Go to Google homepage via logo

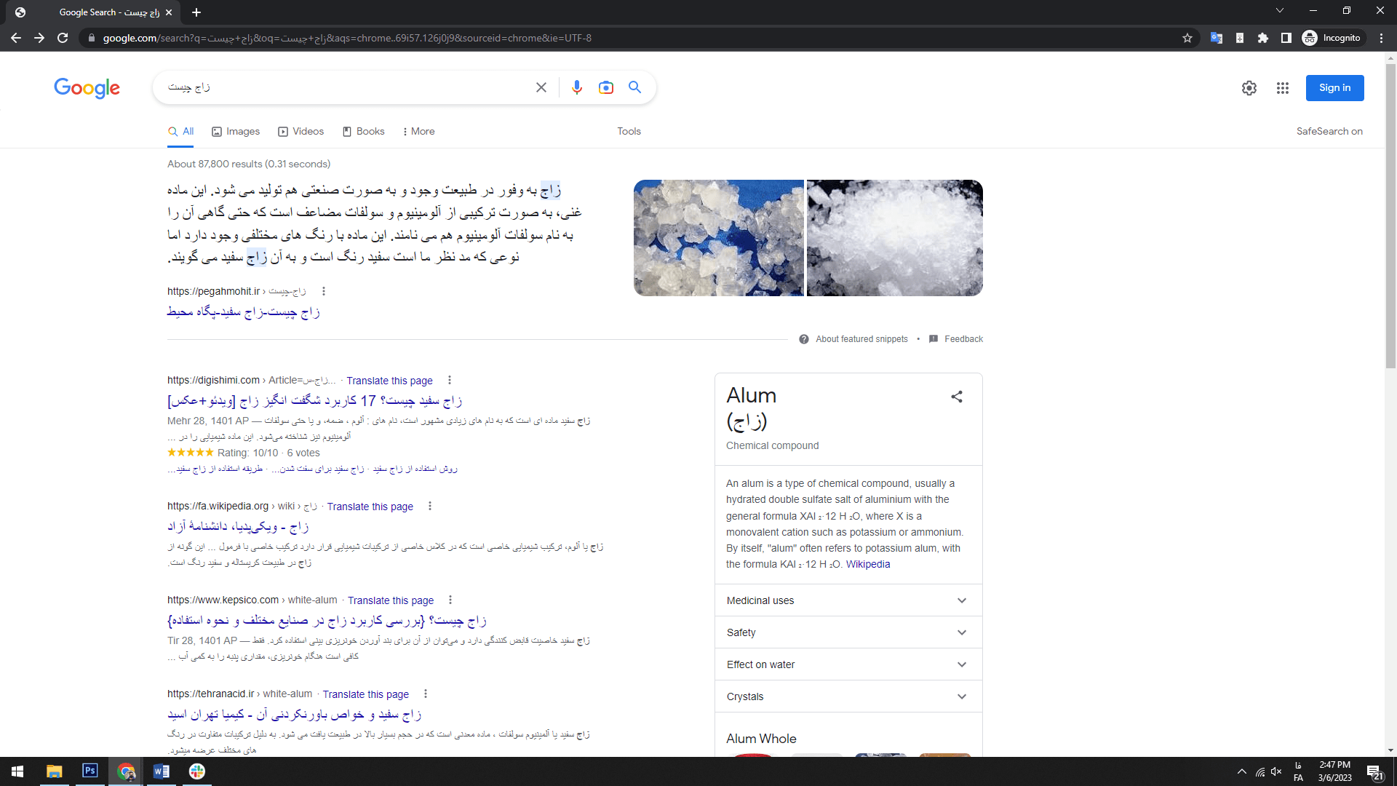87,88
